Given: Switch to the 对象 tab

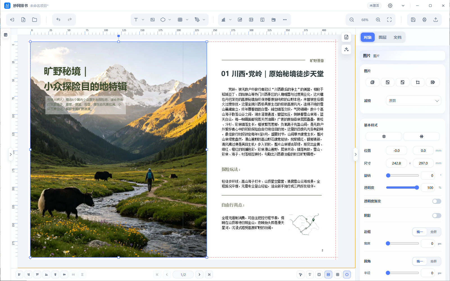Looking at the screenshot, I should click(368, 37).
